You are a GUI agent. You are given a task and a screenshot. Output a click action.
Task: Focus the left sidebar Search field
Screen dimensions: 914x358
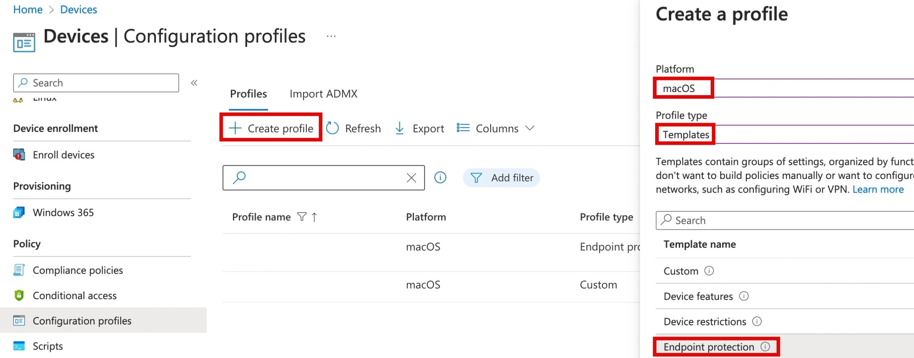[x=96, y=83]
